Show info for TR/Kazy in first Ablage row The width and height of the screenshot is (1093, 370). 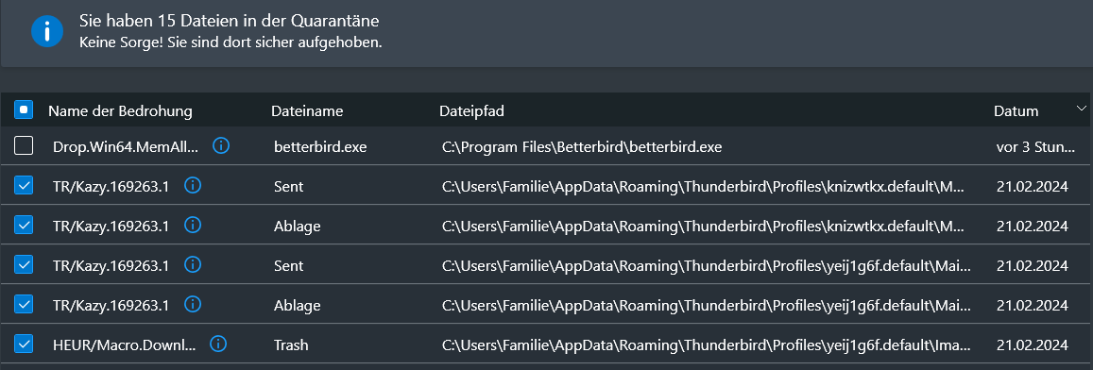[193, 225]
